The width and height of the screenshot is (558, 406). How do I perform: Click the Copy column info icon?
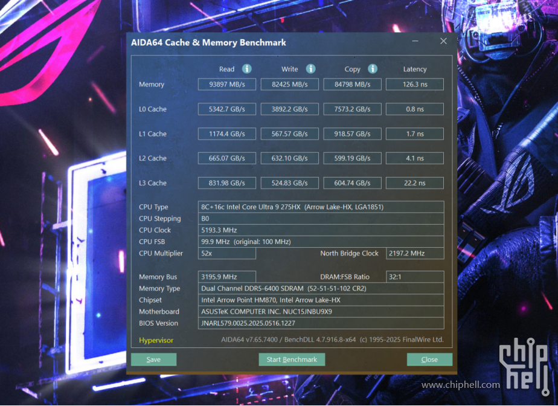pos(373,69)
